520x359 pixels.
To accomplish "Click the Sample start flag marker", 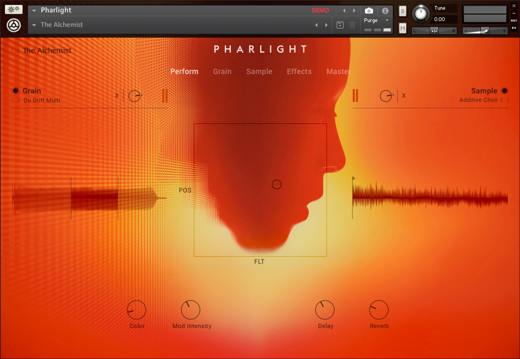I will pos(354,178).
